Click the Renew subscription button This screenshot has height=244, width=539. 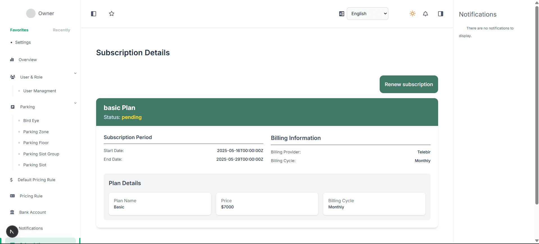(409, 84)
